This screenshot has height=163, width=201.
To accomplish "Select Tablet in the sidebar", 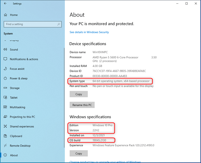I will coord(14,98).
